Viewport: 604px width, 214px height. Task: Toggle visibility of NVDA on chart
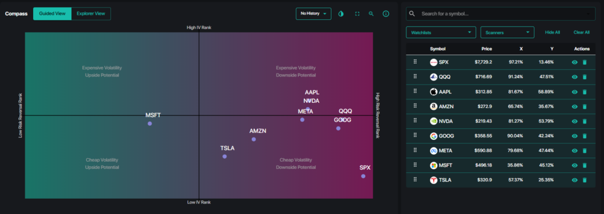tap(575, 121)
